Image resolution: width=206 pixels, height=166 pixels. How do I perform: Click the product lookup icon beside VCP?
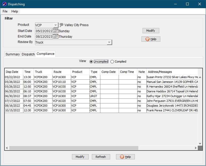(61, 25)
